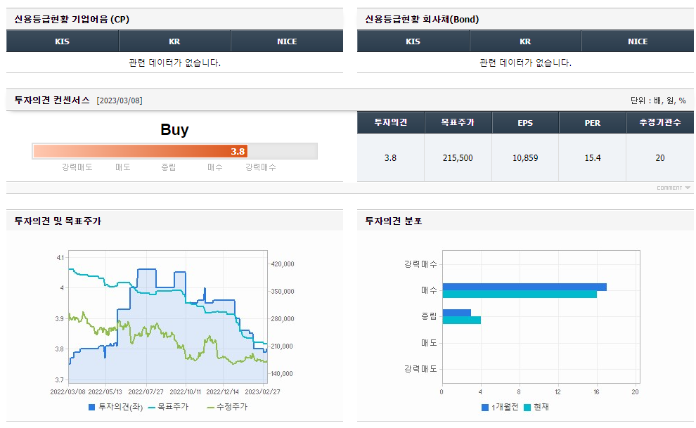Viewport: 696px width, 428px height.
Task: Click the 수정주가 green legend entry
Action: [227, 407]
